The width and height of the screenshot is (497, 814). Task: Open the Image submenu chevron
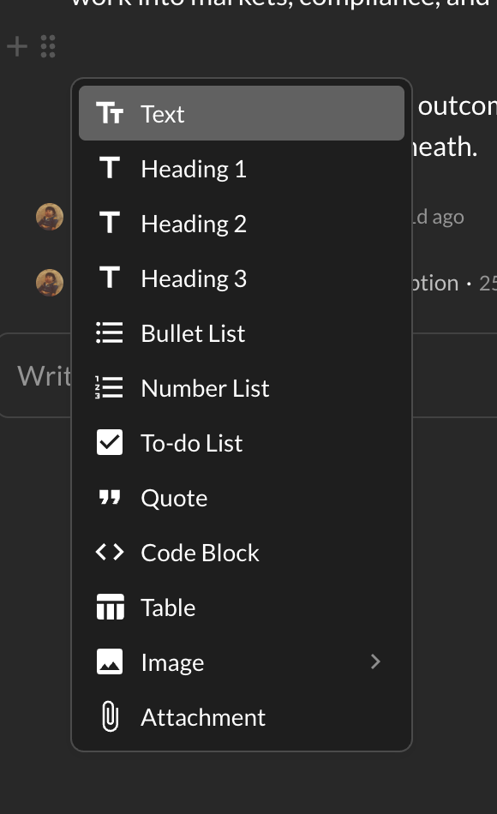coord(375,661)
